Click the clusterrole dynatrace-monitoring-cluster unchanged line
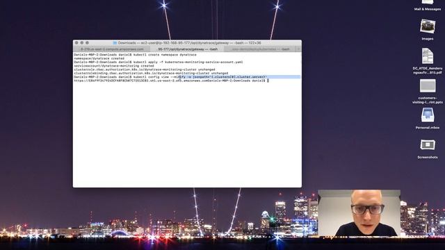The height and width of the screenshot is (250, 445). coord(145,69)
